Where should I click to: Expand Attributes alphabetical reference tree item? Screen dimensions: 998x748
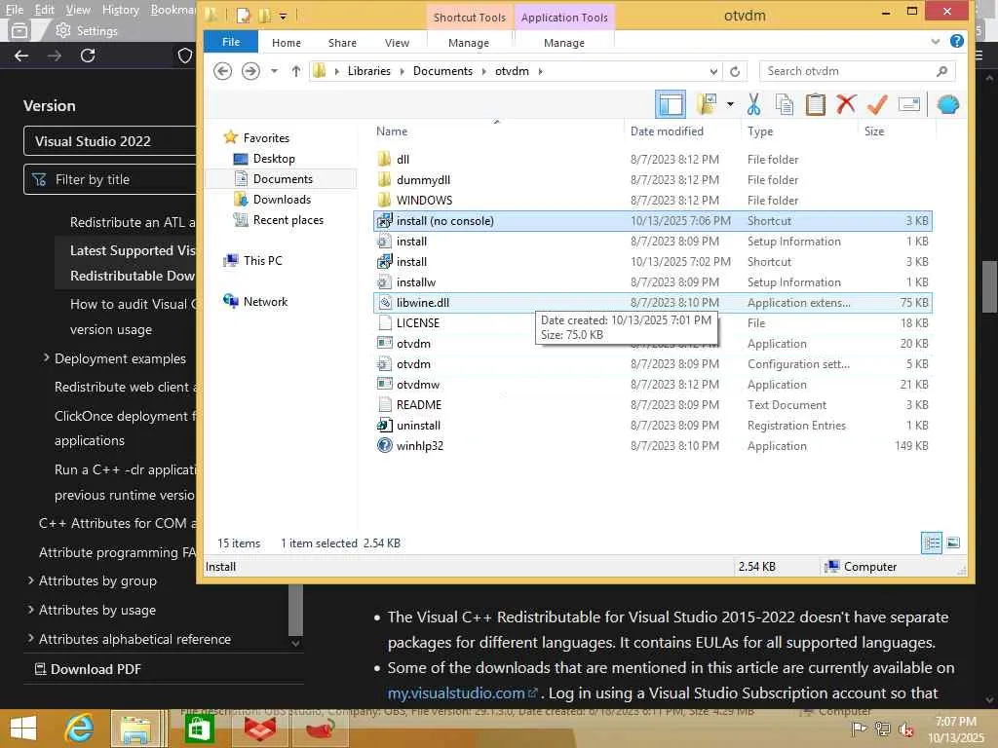pos(30,638)
